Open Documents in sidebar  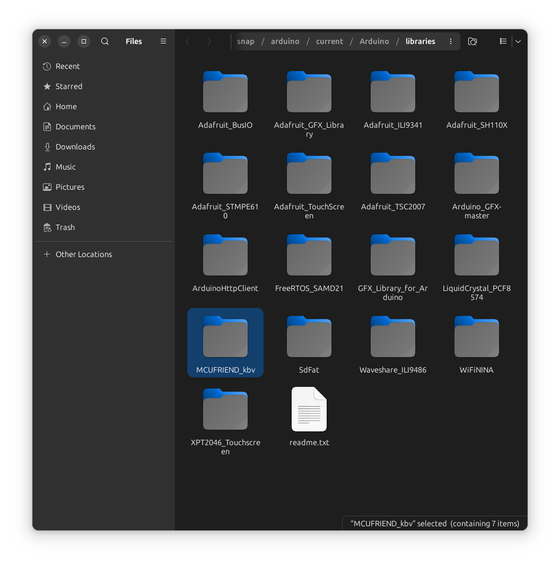pos(104,127)
